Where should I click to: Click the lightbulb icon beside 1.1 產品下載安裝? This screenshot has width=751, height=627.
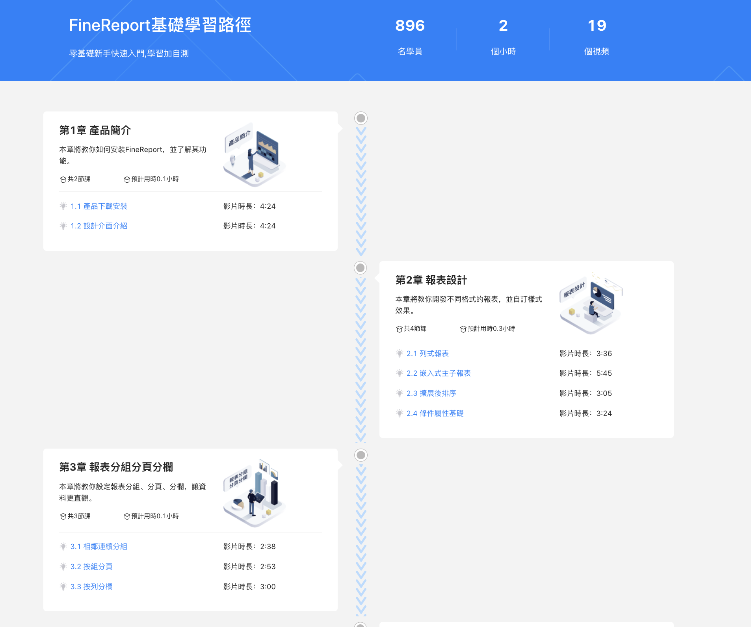(63, 206)
